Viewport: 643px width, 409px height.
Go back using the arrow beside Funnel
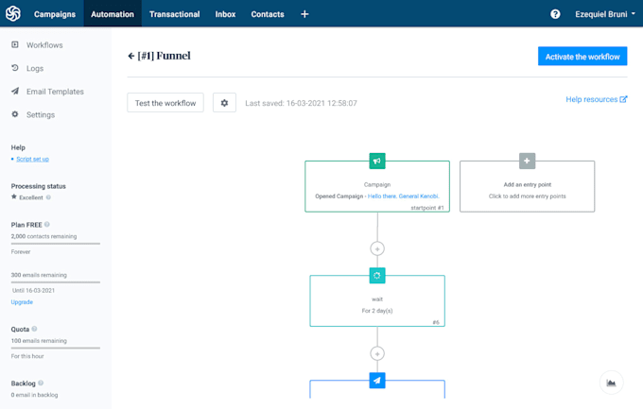pyautogui.click(x=131, y=56)
